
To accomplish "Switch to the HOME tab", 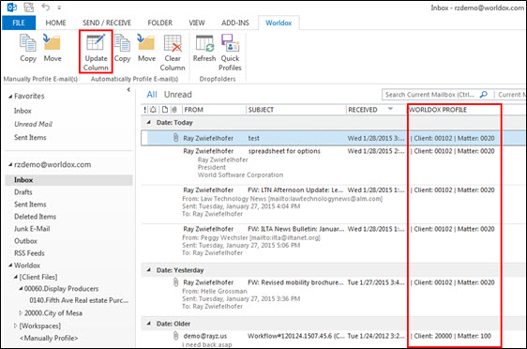I will [55, 23].
